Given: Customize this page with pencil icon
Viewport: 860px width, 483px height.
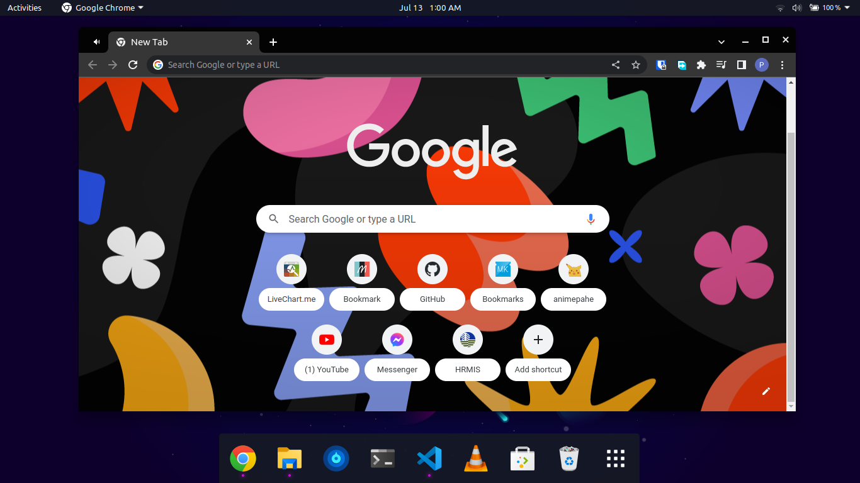Looking at the screenshot, I should tap(766, 391).
